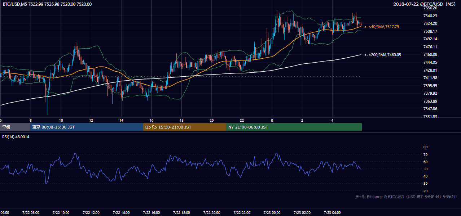Click RSI axis level 30
Image resolution: width=461 pixels, height=216 pixels.
coord(425,184)
